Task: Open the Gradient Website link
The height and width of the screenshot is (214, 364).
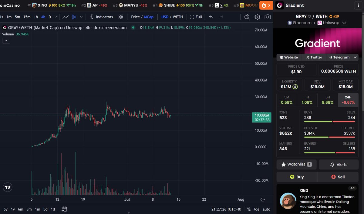Action: (289, 57)
